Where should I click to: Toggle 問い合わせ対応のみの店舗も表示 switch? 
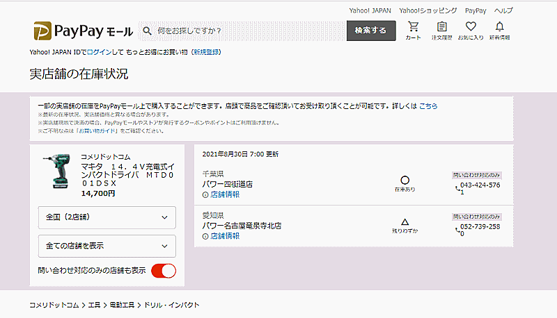click(x=163, y=271)
